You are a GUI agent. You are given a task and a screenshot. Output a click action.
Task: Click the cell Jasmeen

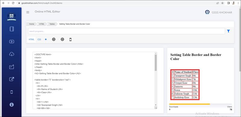183,86
